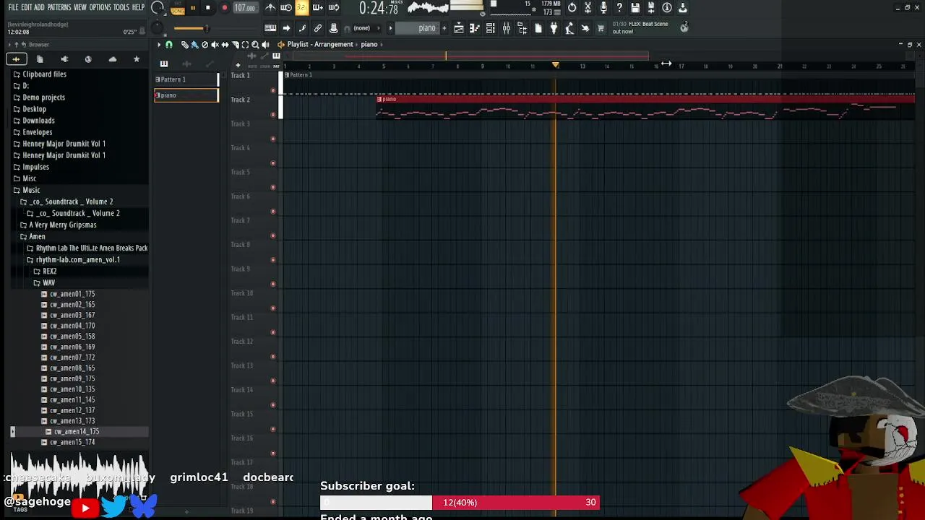
Task: Expand the Clipboard files folder
Action: point(44,74)
